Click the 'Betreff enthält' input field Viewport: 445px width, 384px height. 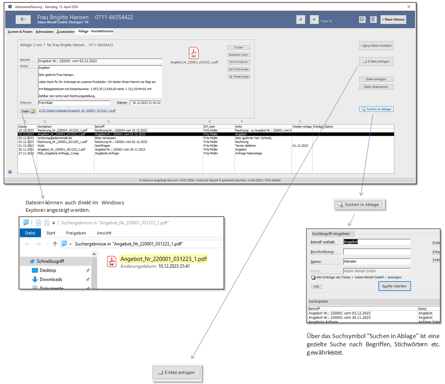[x=377, y=242]
